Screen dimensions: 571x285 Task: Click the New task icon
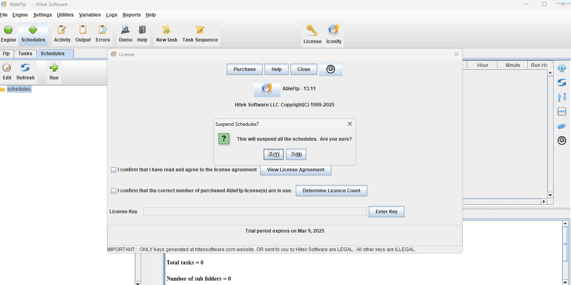coord(166,30)
